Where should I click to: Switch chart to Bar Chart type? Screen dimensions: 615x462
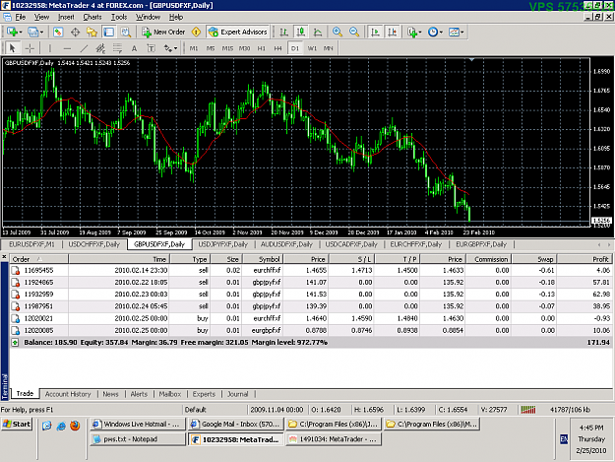tap(283, 32)
